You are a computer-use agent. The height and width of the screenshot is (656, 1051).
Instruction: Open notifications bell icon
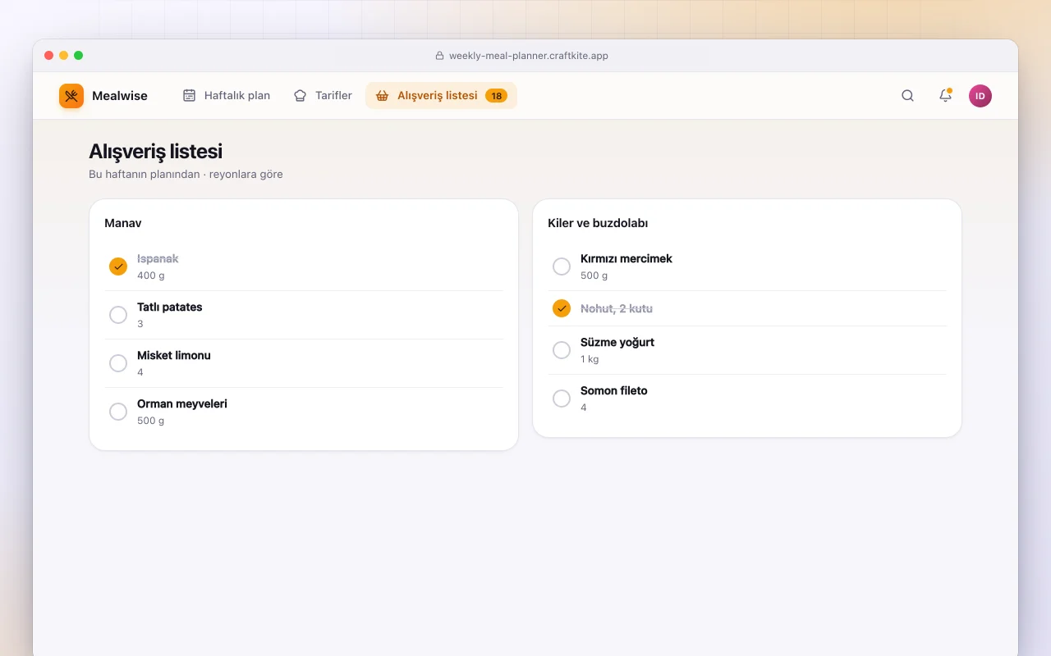click(945, 96)
